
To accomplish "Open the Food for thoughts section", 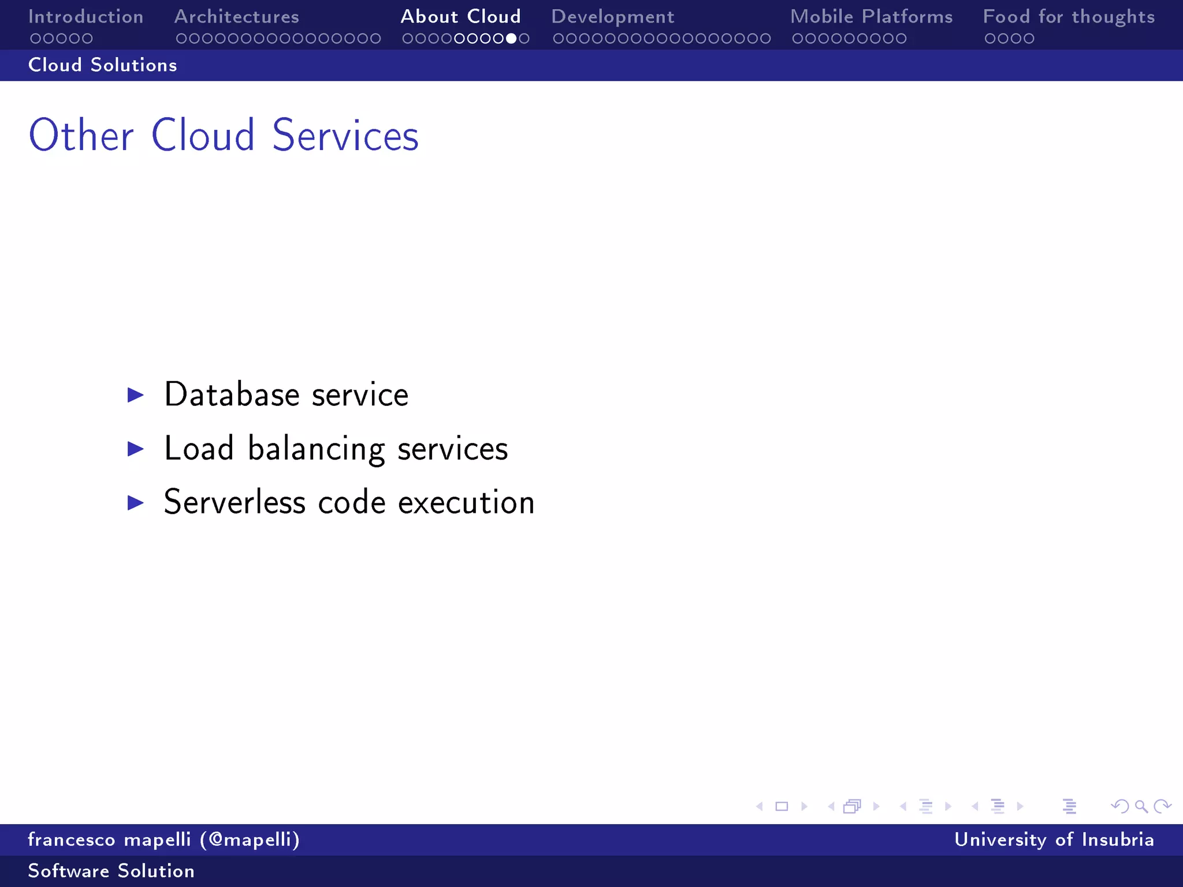I will 1069,17.
